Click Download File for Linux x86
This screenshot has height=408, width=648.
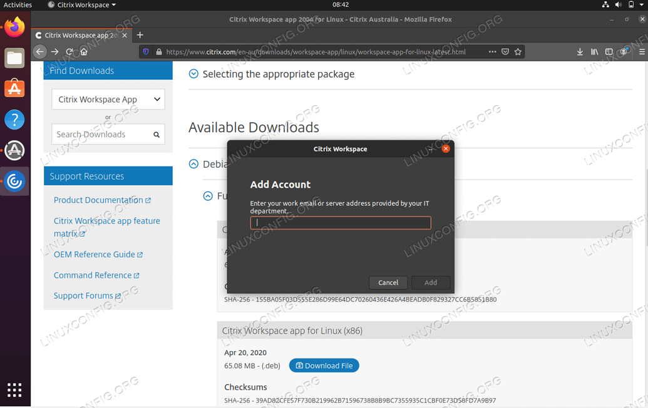[x=324, y=365]
